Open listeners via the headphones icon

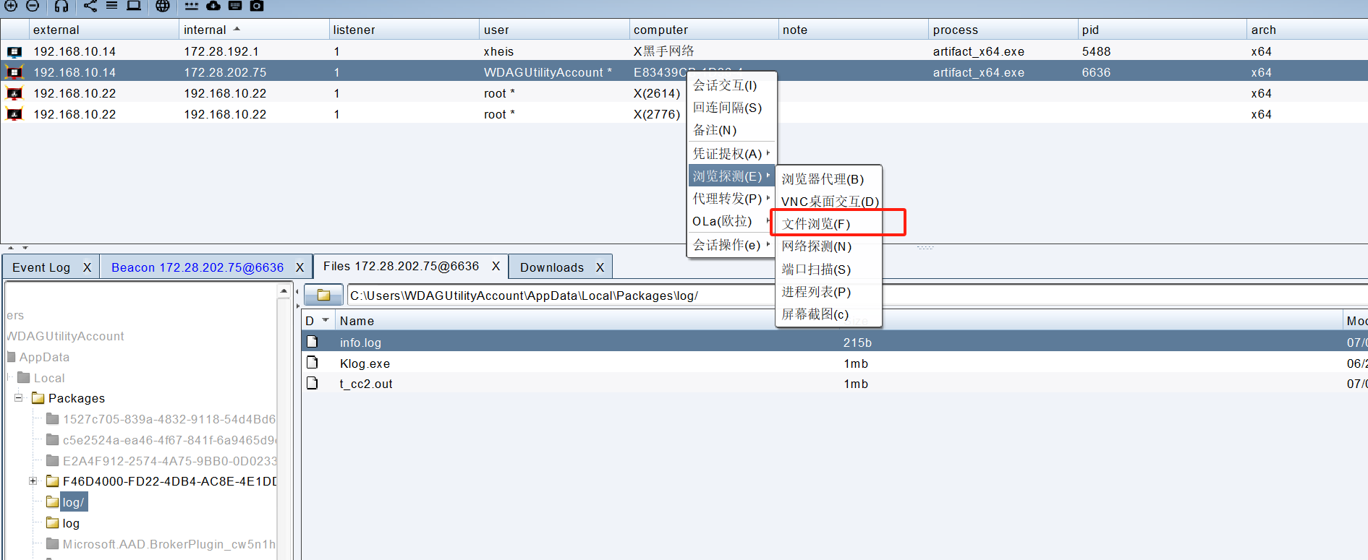tap(61, 6)
